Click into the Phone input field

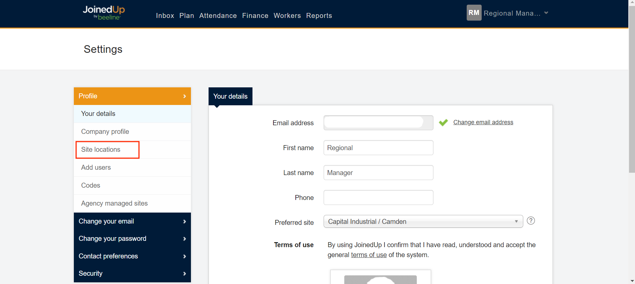pyautogui.click(x=378, y=198)
